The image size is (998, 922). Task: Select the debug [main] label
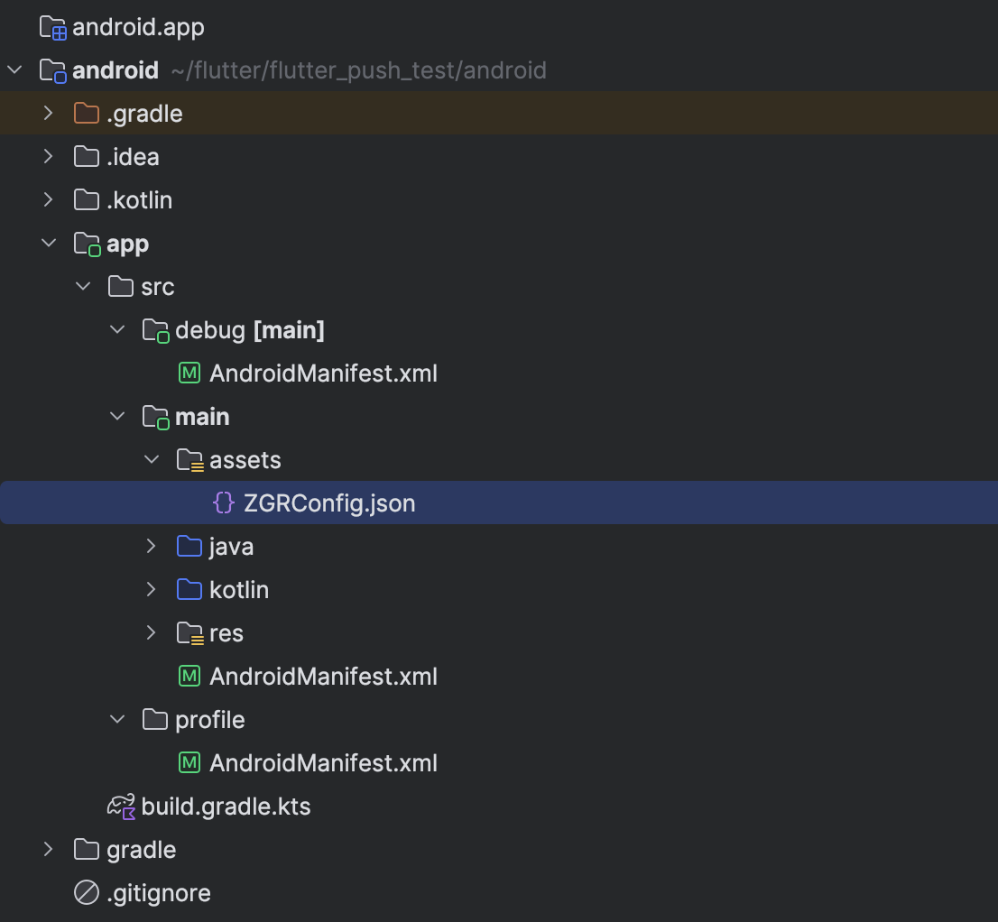coord(249,330)
